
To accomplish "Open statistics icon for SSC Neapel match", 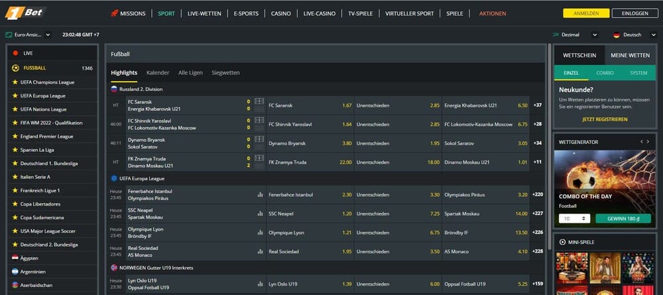I will coord(260,214).
